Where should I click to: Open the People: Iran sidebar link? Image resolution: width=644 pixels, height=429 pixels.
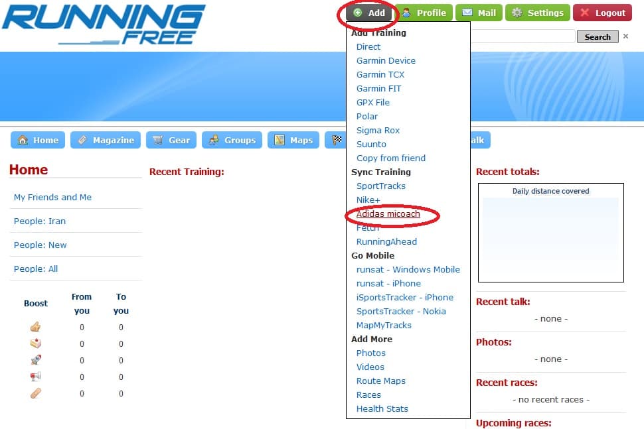pyautogui.click(x=40, y=221)
